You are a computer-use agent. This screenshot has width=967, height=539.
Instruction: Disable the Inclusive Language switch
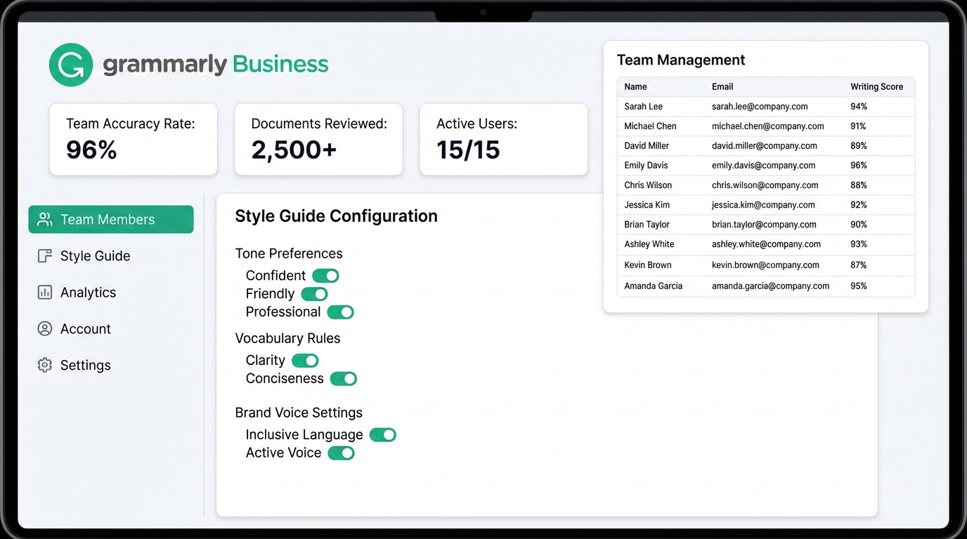(x=382, y=434)
